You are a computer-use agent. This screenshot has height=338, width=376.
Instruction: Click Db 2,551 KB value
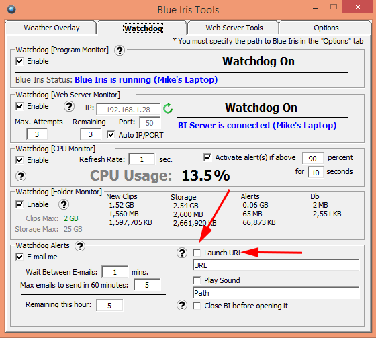click(327, 214)
